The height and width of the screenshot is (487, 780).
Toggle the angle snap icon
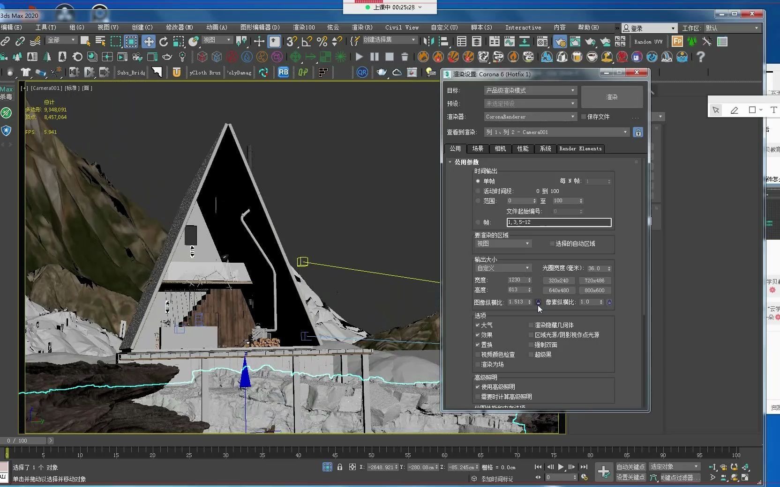306,42
